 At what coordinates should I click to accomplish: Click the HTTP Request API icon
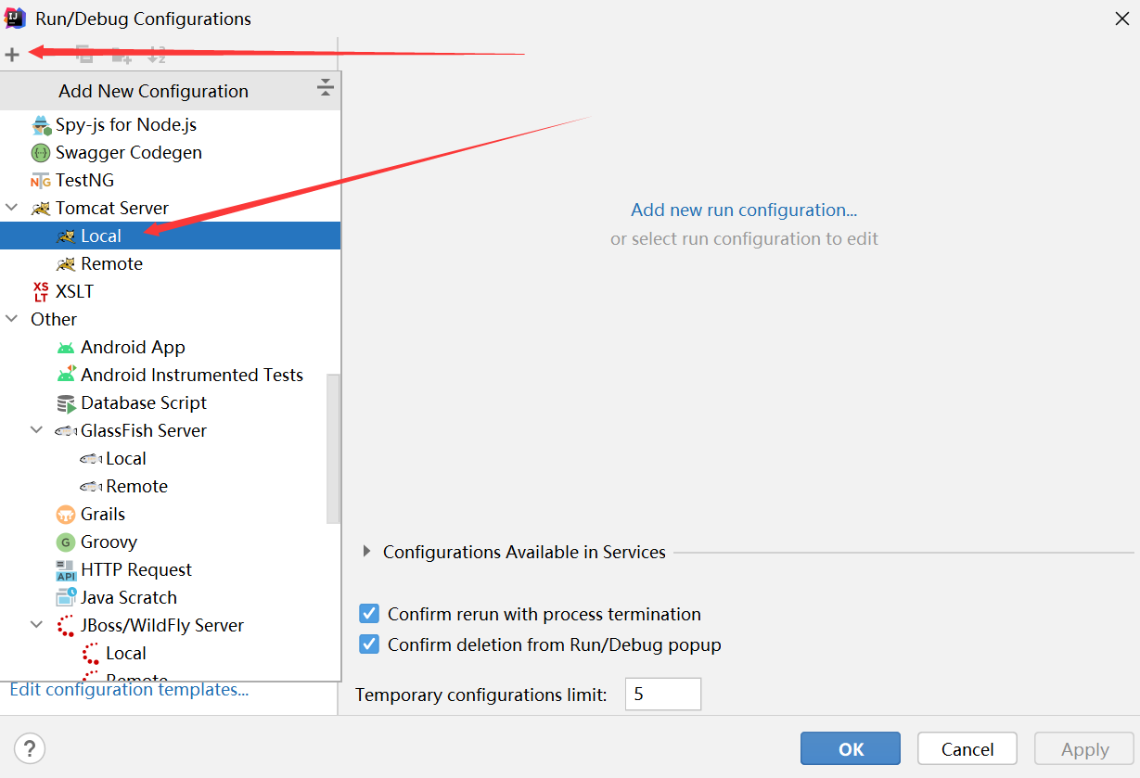(x=66, y=570)
